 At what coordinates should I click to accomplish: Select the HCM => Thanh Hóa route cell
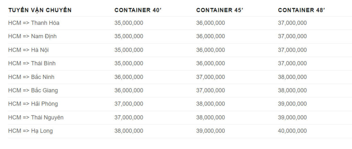[x=34, y=23]
